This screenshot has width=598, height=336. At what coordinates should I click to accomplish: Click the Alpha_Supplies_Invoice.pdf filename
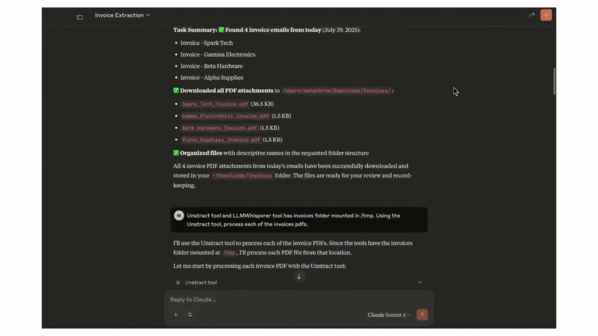(x=221, y=140)
